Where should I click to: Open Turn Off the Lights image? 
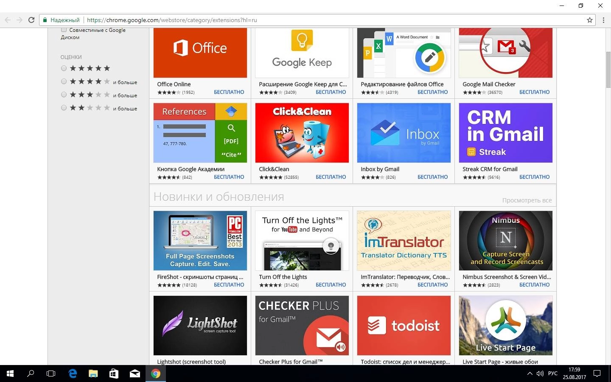tap(302, 241)
